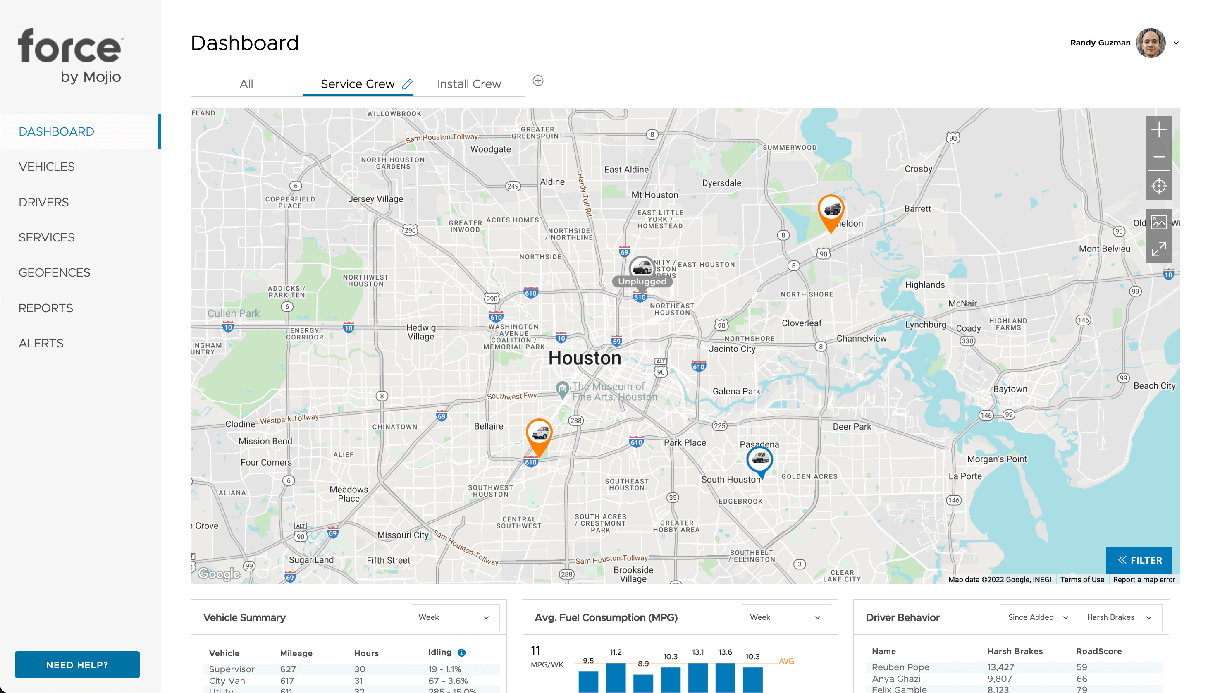Open the Harsh Brakes dropdown
Viewport: 1208px width, 693px height.
coord(1120,617)
